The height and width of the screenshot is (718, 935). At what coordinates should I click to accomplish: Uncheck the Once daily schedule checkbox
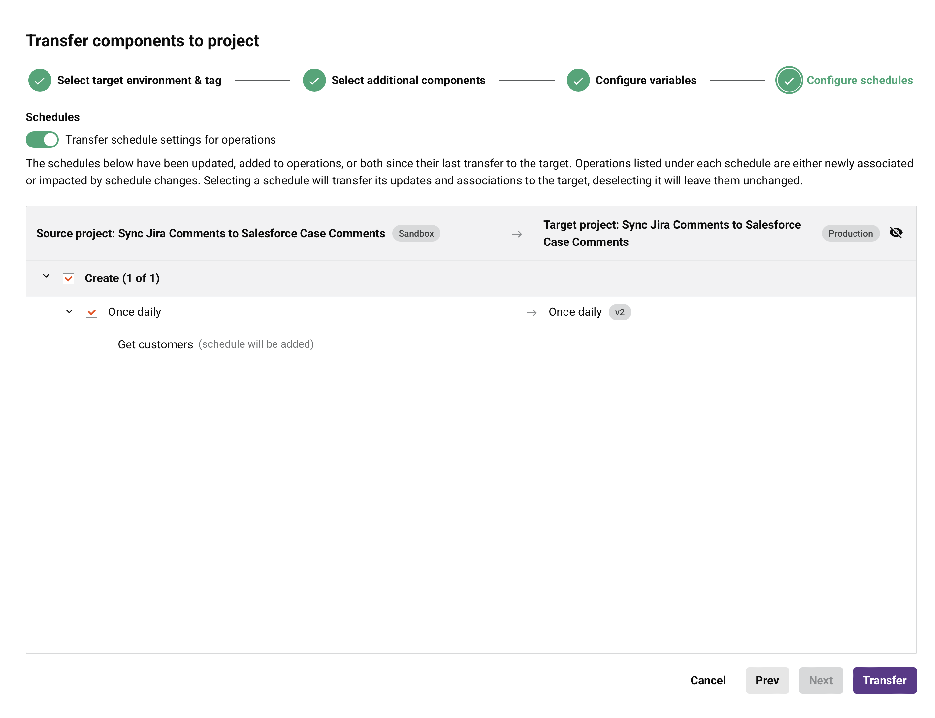tap(91, 312)
